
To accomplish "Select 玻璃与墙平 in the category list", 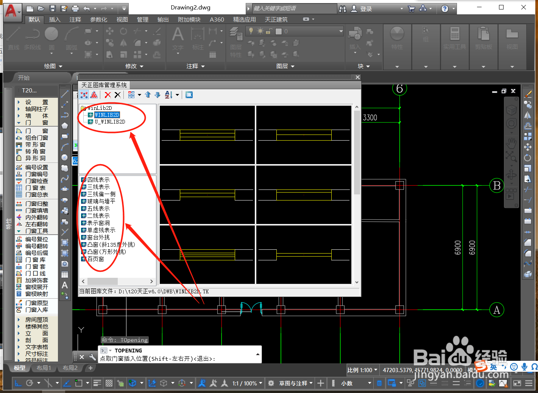I will [x=101, y=201].
